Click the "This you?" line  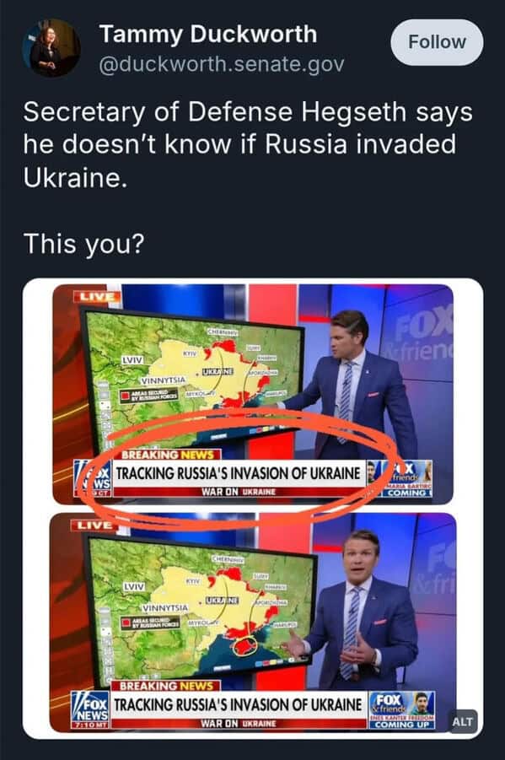tap(83, 243)
